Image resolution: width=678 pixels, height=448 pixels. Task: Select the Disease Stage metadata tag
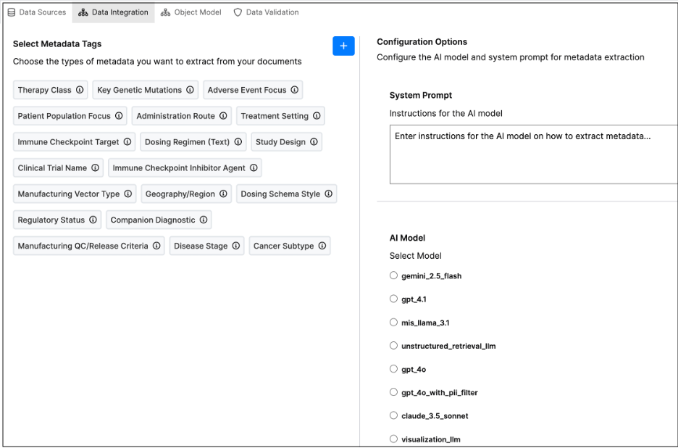(201, 246)
